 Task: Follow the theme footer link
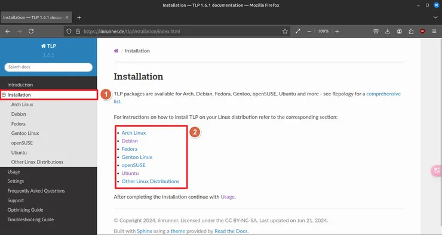pyautogui.click(x=178, y=231)
